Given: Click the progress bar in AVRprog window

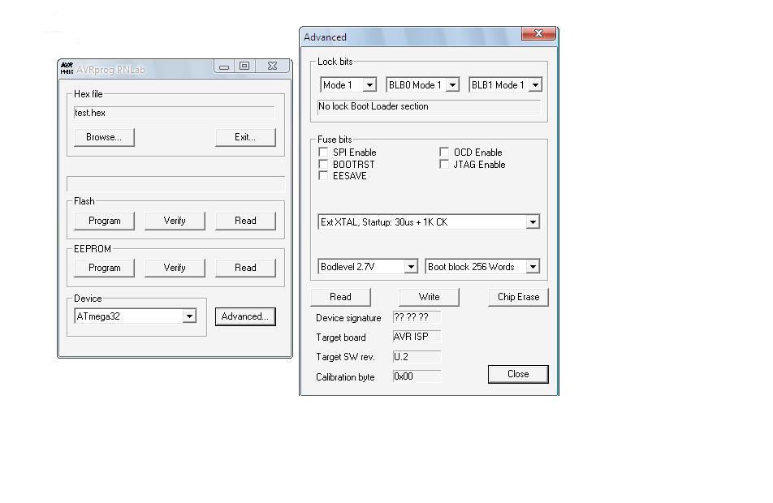Looking at the screenshot, I should (x=175, y=184).
